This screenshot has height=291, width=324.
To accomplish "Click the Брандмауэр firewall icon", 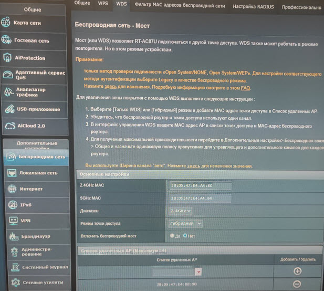I will 11,237.
